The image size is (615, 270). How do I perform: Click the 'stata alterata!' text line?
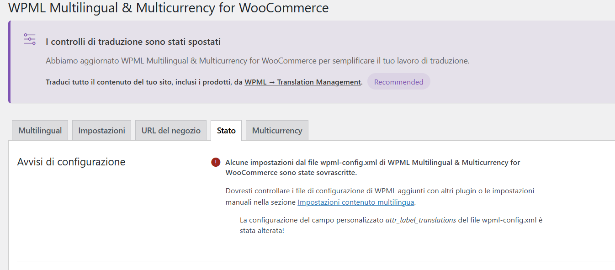pyautogui.click(x=262, y=231)
